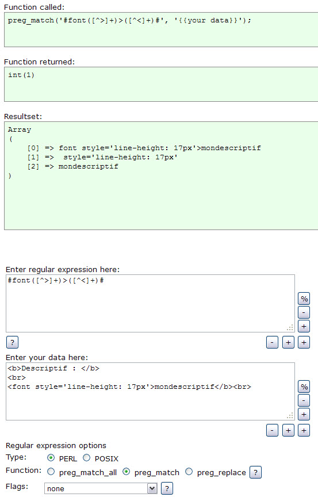Click the minus button right of data textarea
318x501 pixels.
click(x=304, y=401)
